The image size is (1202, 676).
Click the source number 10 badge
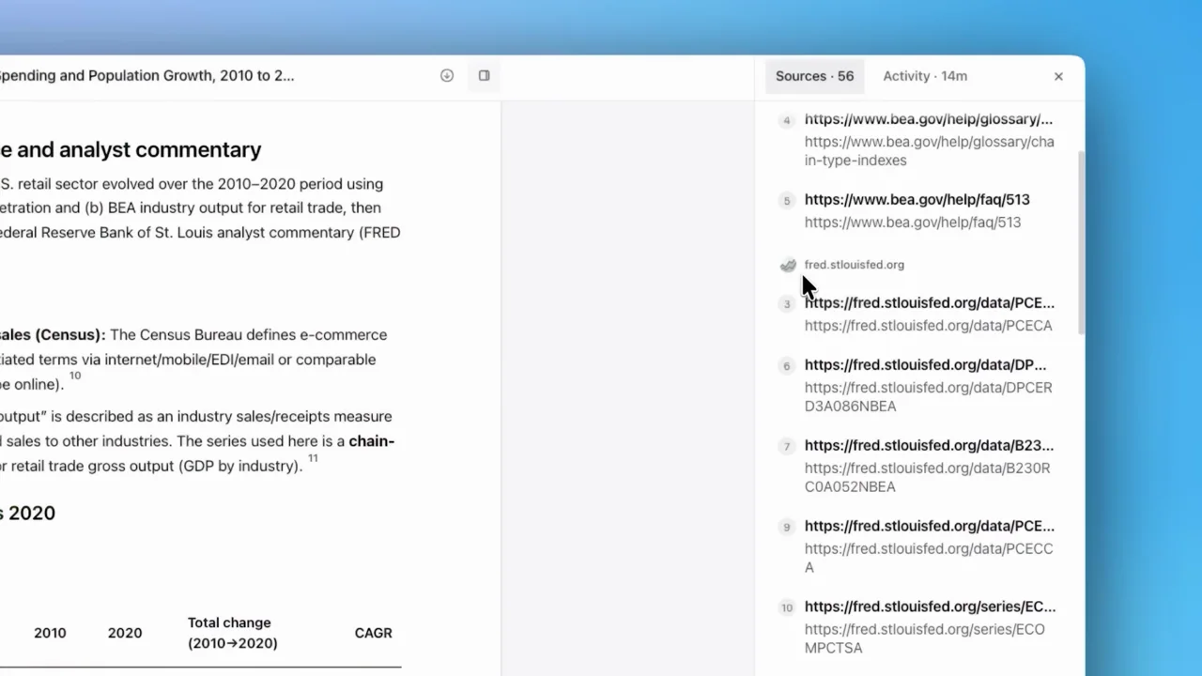click(x=787, y=607)
